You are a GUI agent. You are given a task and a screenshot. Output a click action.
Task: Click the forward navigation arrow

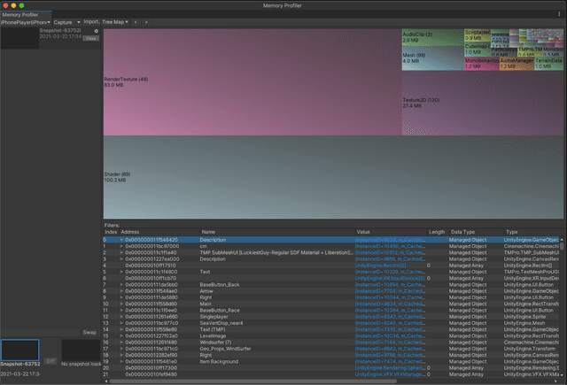pos(147,22)
